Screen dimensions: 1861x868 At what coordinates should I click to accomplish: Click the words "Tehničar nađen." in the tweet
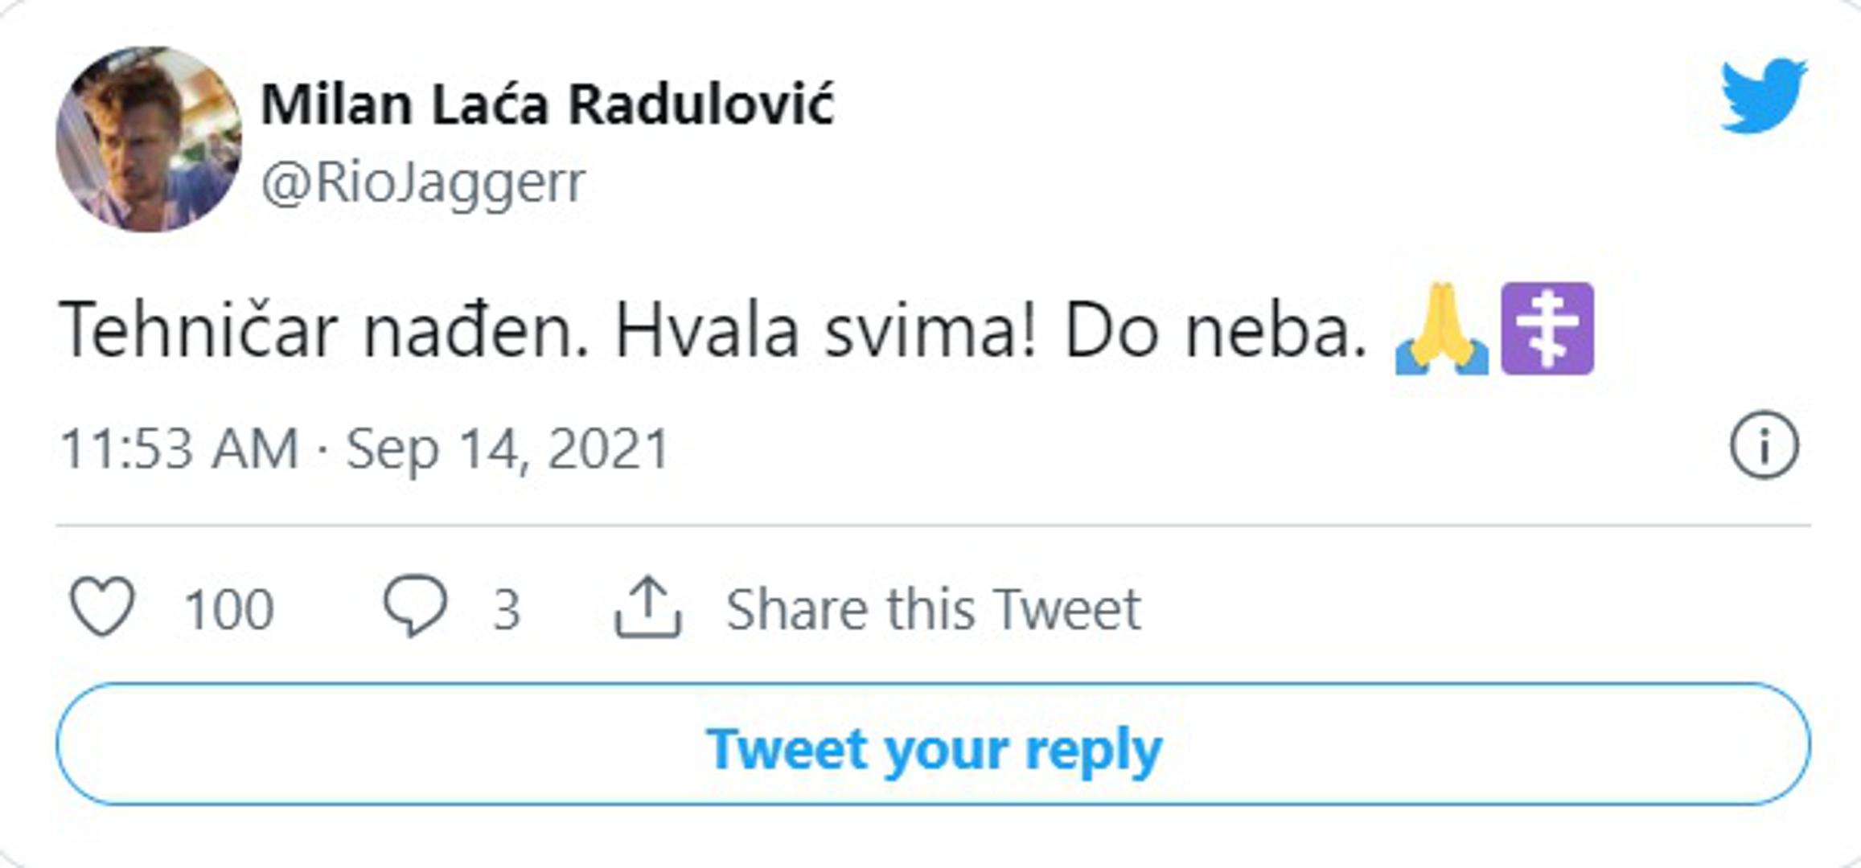pyautogui.click(x=323, y=330)
